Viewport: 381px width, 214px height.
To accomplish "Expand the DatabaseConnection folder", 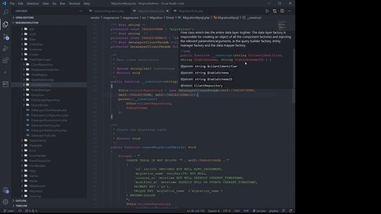I will click(x=45, y=70).
